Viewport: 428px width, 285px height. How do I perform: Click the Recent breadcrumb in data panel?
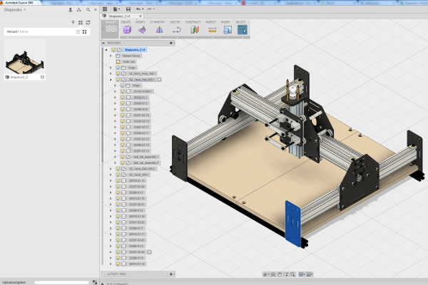(12, 31)
